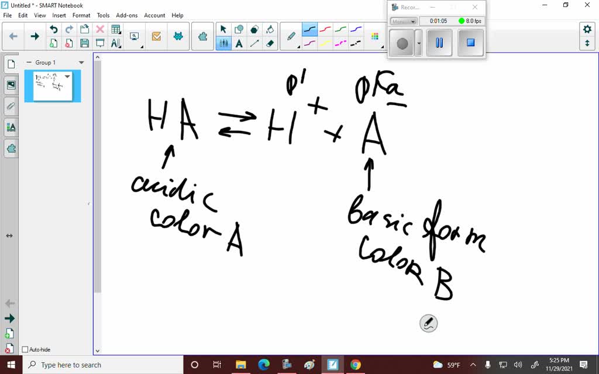Click the forward navigation arrow
This screenshot has width=599, height=374.
(x=35, y=36)
